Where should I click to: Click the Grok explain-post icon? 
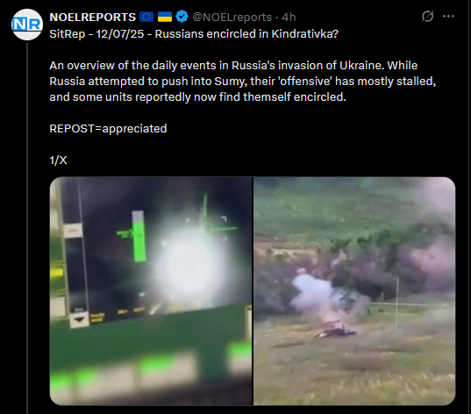point(427,16)
